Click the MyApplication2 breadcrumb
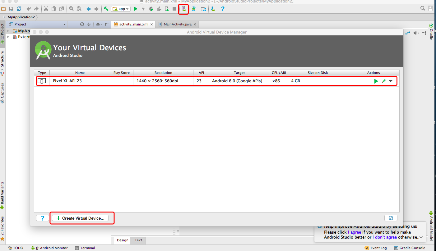This screenshot has height=251, width=436. [x=21, y=17]
